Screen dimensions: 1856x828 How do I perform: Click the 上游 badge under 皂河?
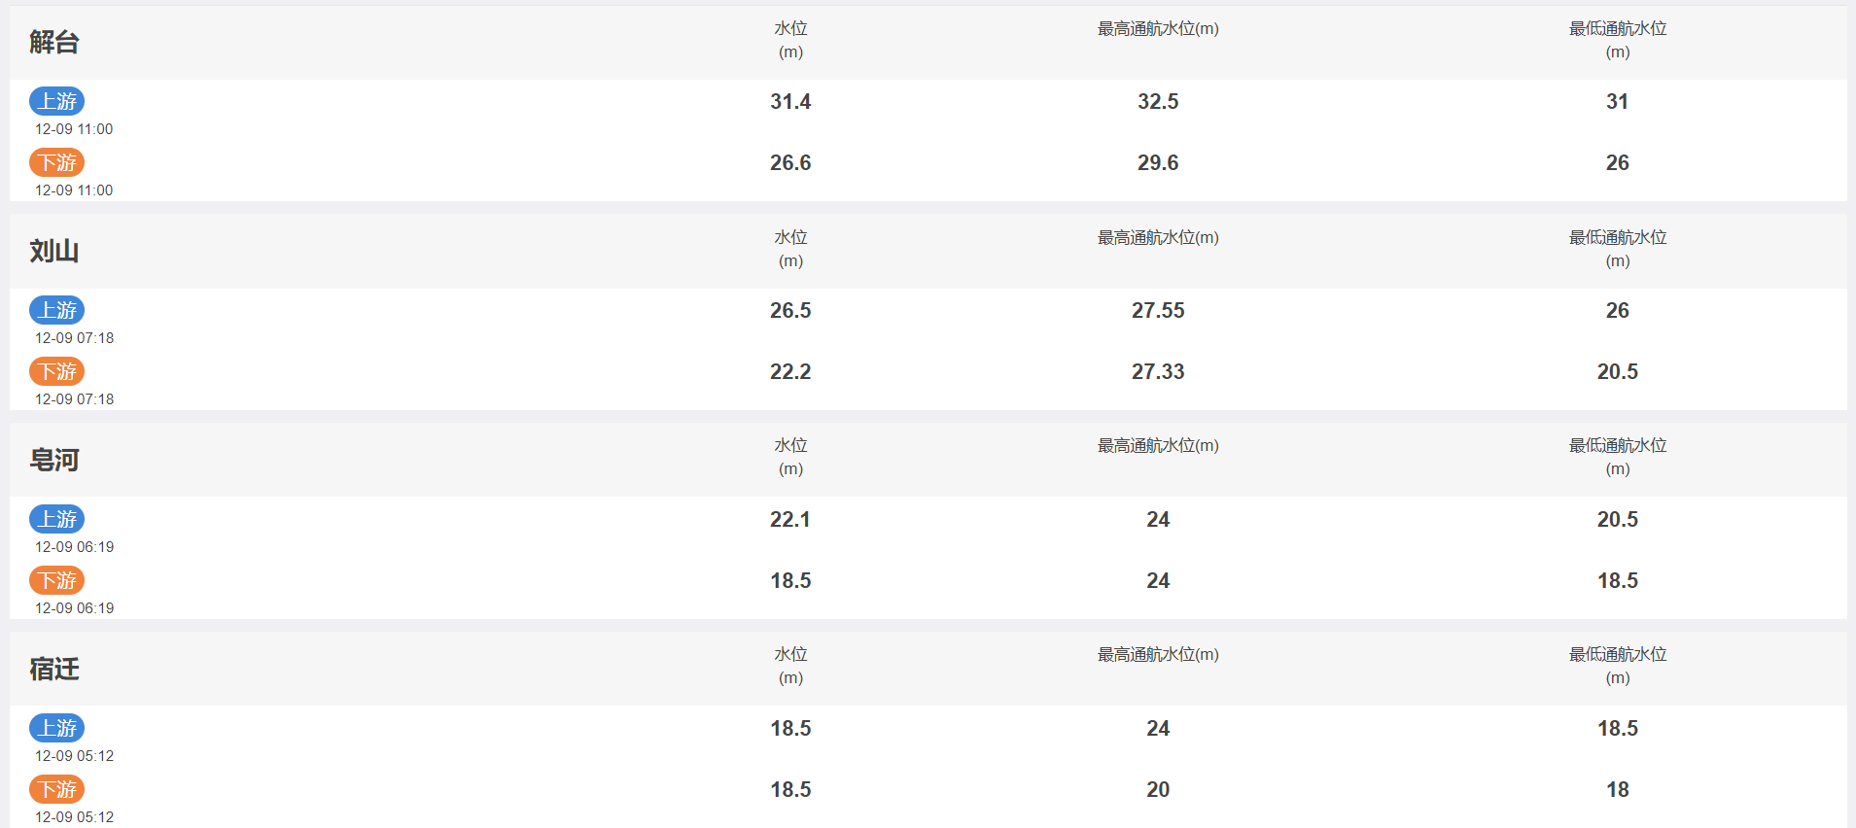tap(56, 519)
